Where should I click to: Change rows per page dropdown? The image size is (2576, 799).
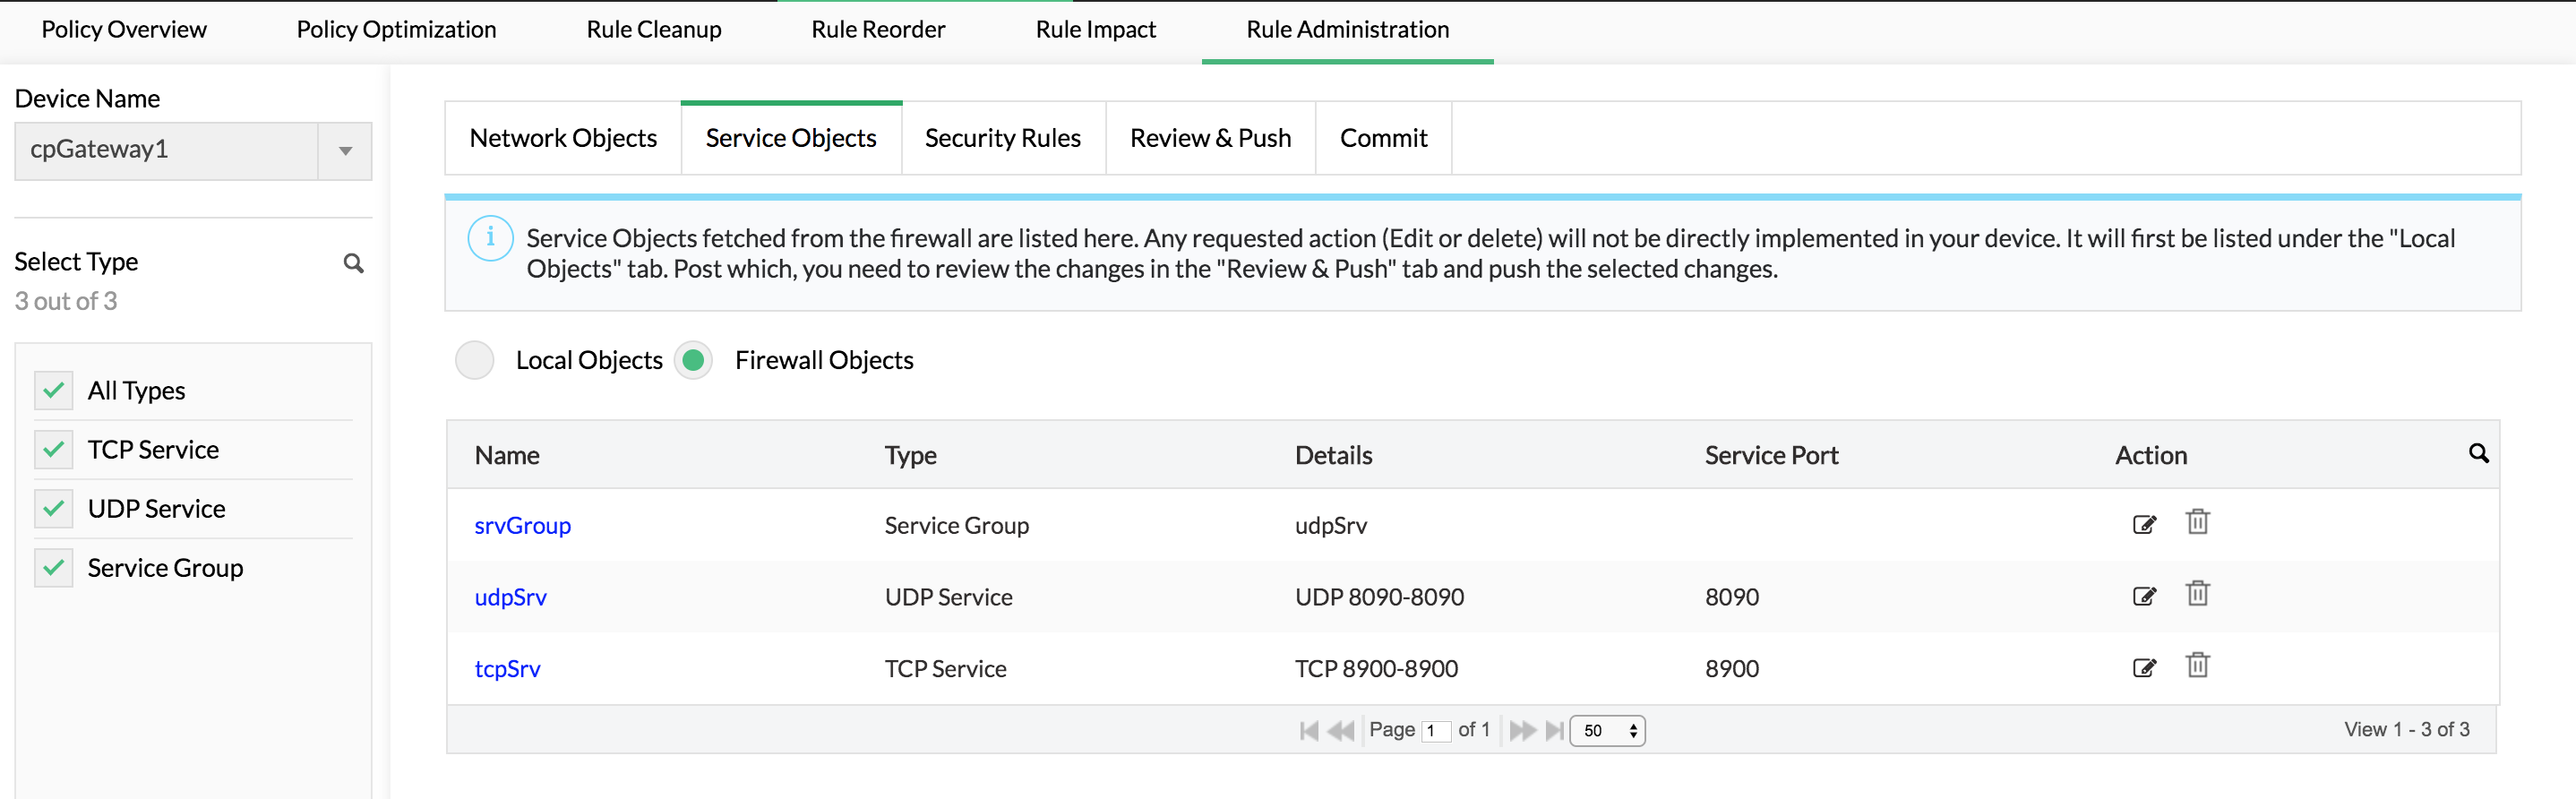pyautogui.click(x=1607, y=731)
